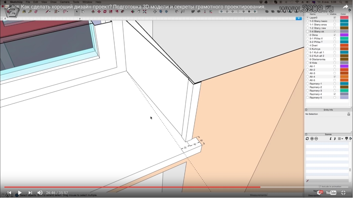Set 5 Kuhnya as the active layer

point(307,49)
